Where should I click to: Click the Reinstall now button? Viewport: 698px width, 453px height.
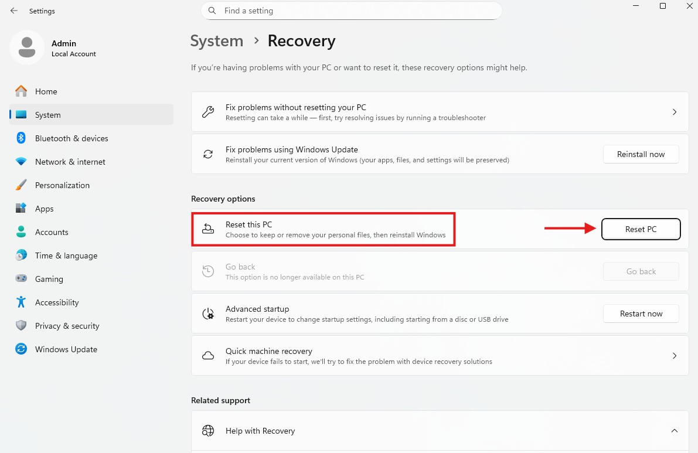641,154
